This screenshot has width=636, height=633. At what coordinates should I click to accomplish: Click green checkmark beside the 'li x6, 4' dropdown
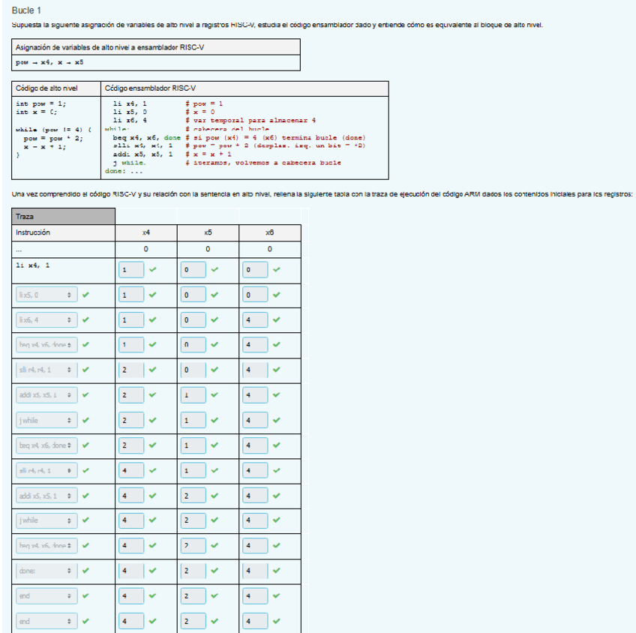(85, 320)
